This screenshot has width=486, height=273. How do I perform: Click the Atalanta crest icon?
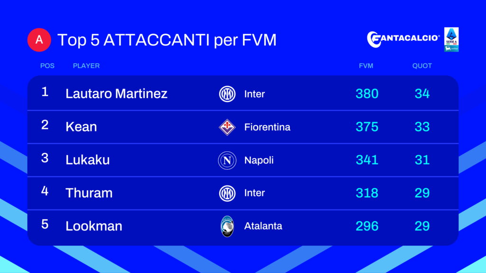tap(227, 226)
